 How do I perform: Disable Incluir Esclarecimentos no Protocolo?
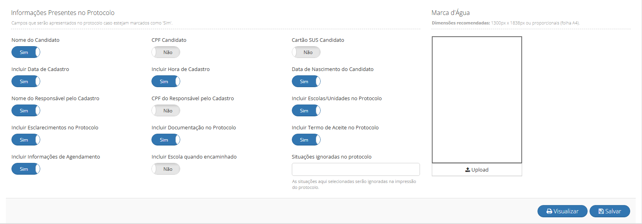pos(26,140)
